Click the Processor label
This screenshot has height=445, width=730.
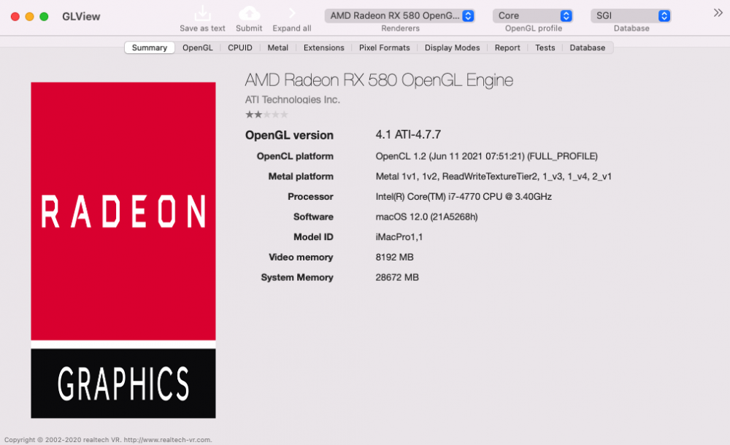point(310,196)
